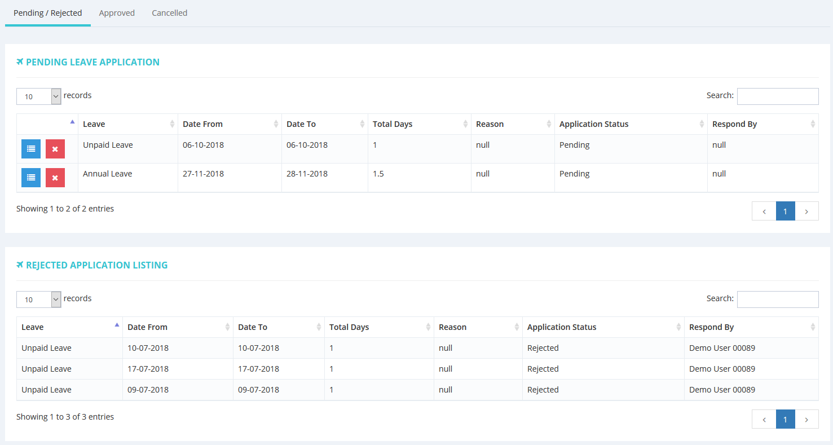Go to next page in pending leave table

pos(806,211)
